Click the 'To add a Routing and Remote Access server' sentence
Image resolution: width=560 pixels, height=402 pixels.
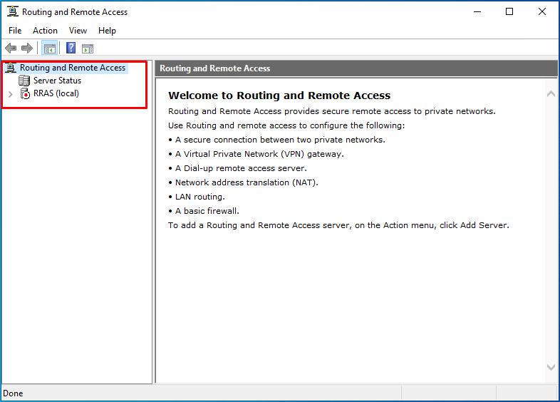(x=338, y=225)
